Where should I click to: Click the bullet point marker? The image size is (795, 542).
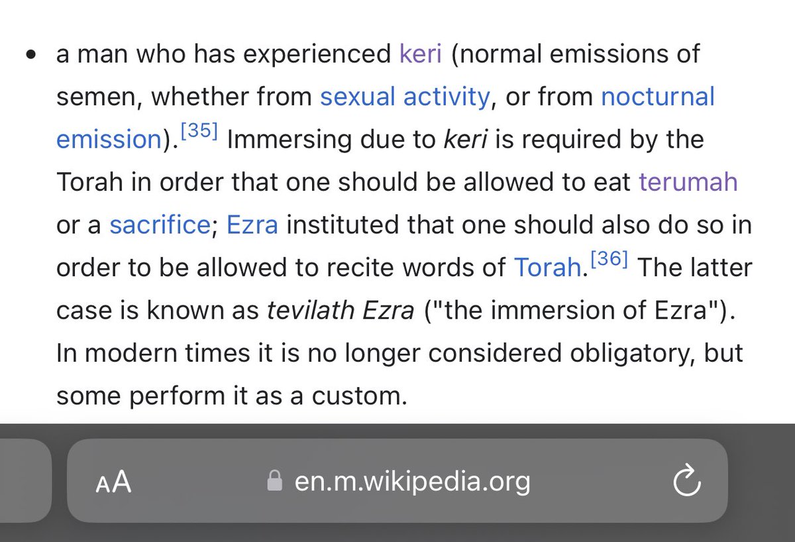click(x=30, y=56)
